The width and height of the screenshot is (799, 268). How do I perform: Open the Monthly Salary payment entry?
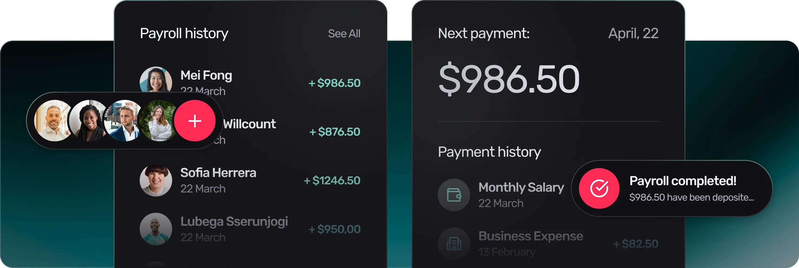coord(521,187)
